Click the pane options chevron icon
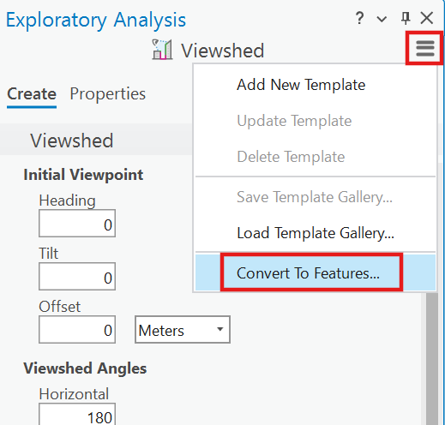The width and height of the screenshot is (445, 425). [x=382, y=19]
